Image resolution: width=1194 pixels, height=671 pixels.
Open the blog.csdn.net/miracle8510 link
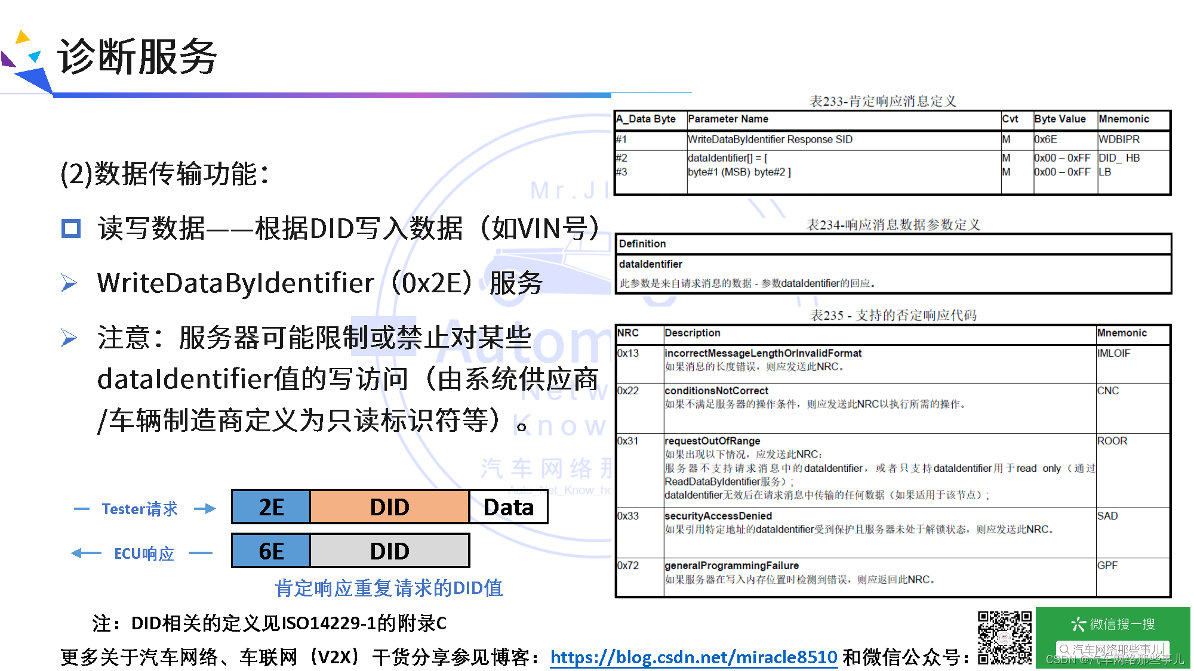(693, 657)
